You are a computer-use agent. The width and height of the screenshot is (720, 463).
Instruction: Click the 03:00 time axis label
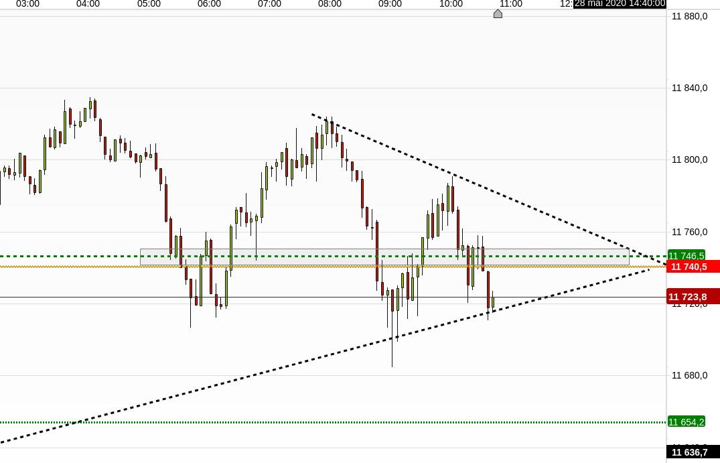[x=28, y=4]
